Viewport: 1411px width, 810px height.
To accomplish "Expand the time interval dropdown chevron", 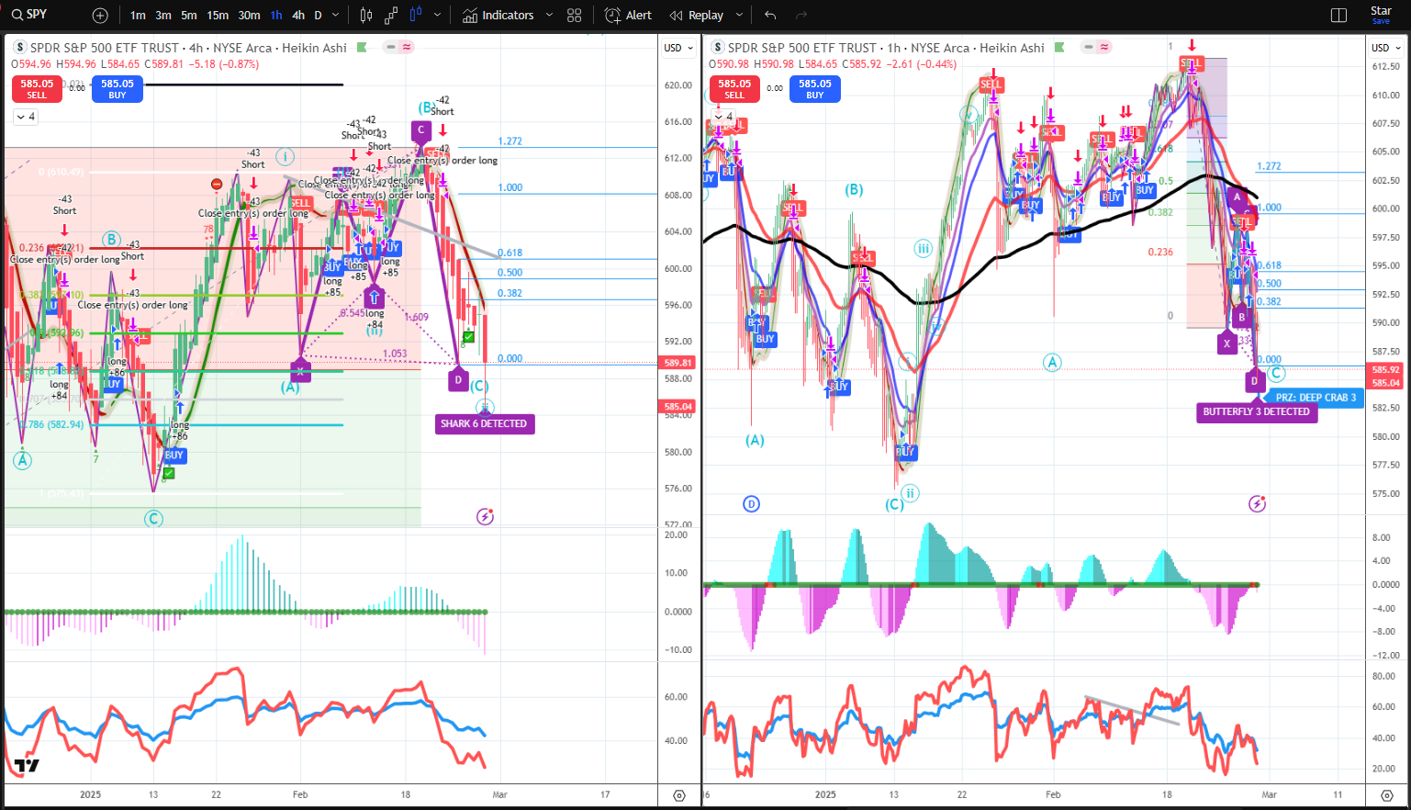I will click(335, 16).
